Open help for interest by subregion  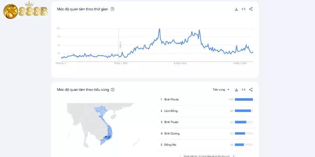click(113, 89)
